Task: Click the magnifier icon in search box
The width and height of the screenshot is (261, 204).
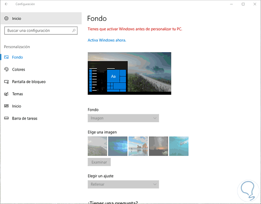Action: [74, 31]
